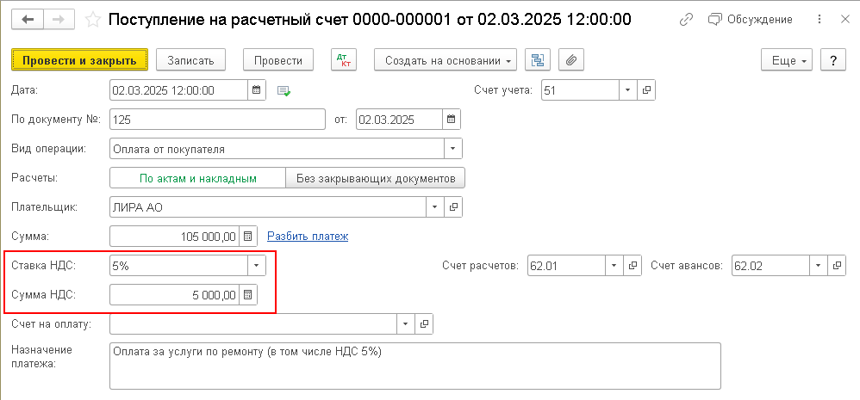Screen dimensions: 860x400
Task: Open calculator for Сумма НДС field
Action: (x=247, y=295)
